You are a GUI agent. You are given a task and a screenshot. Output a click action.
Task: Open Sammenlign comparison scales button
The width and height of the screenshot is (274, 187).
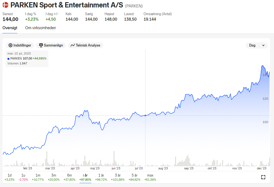pos(51,45)
